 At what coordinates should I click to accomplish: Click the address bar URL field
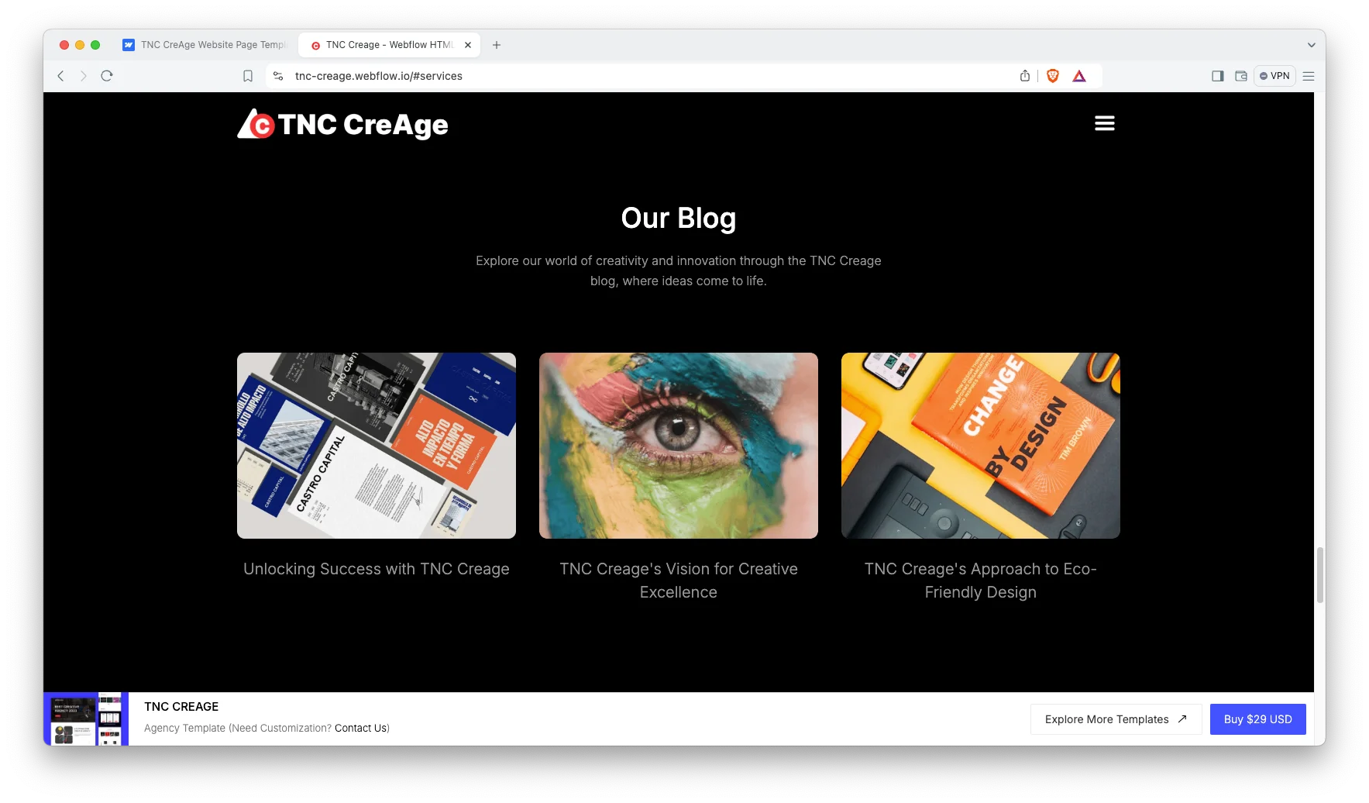coord(651,76)
